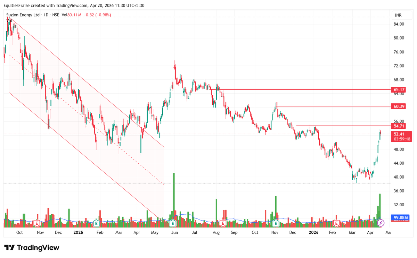The width and height of the screenshot is (417, 258).
Task: Click the tallest green volume bar near Jun
Action: point(174,199)
